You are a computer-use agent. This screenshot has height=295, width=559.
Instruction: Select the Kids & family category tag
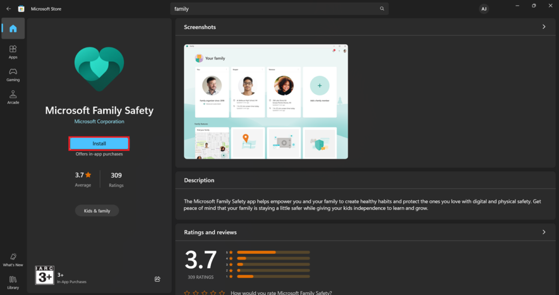(97, 210)
